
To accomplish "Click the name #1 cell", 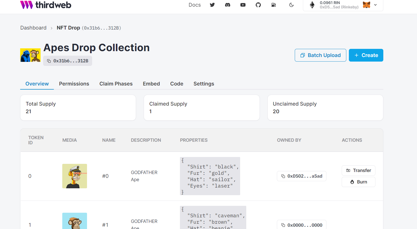I will click(x=105, y=225).
